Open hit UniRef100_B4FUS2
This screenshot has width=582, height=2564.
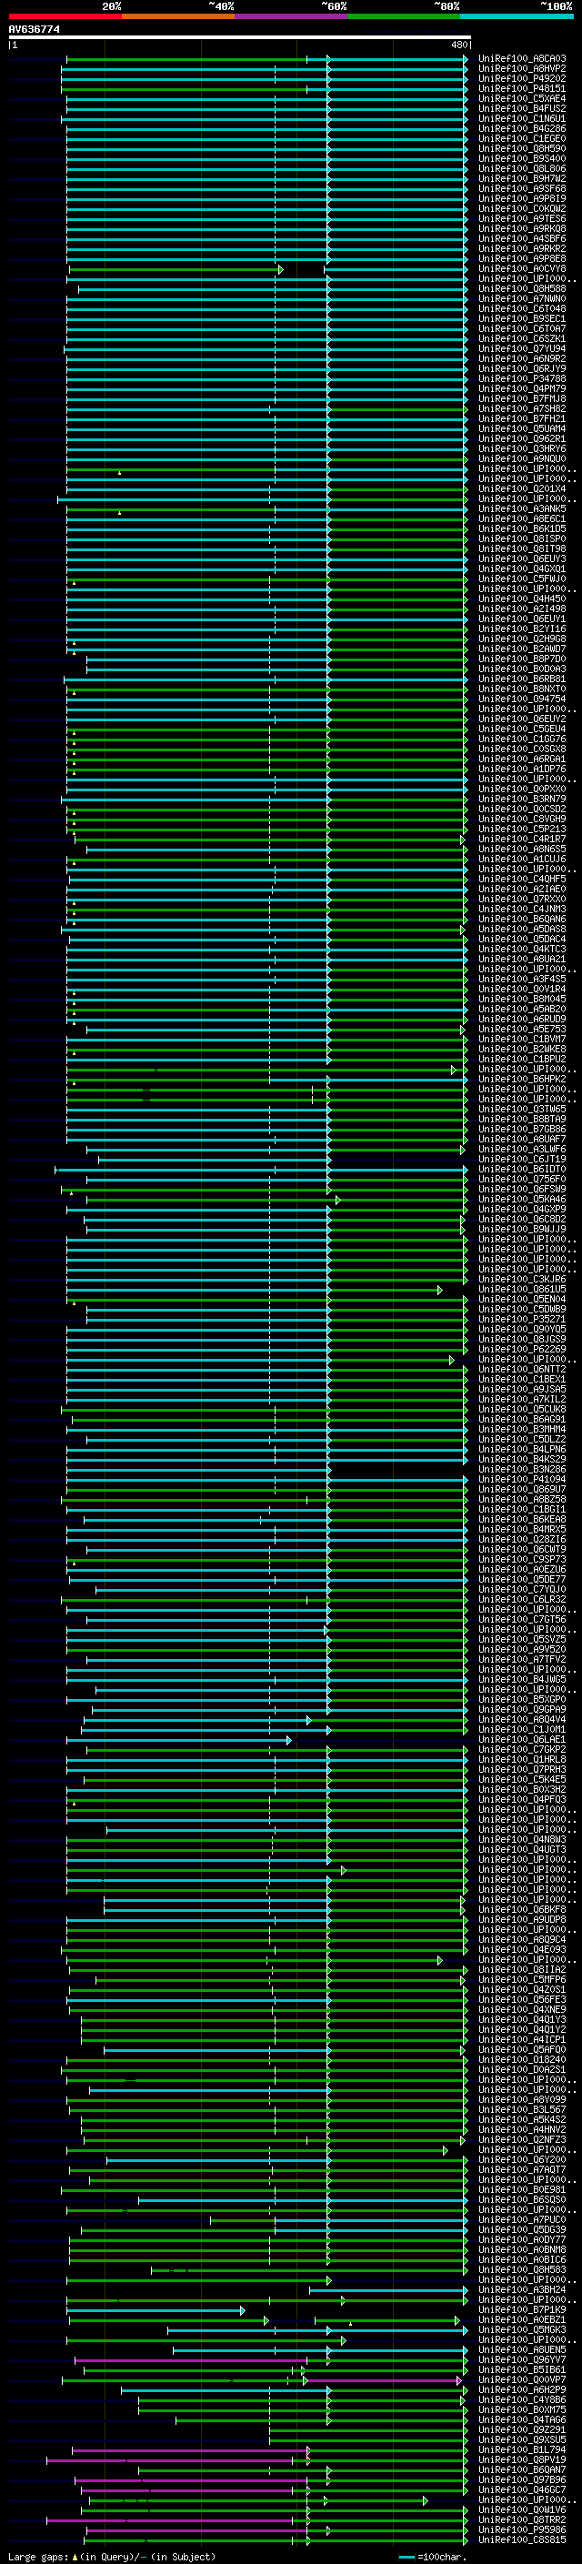click(x=522, y=108)
